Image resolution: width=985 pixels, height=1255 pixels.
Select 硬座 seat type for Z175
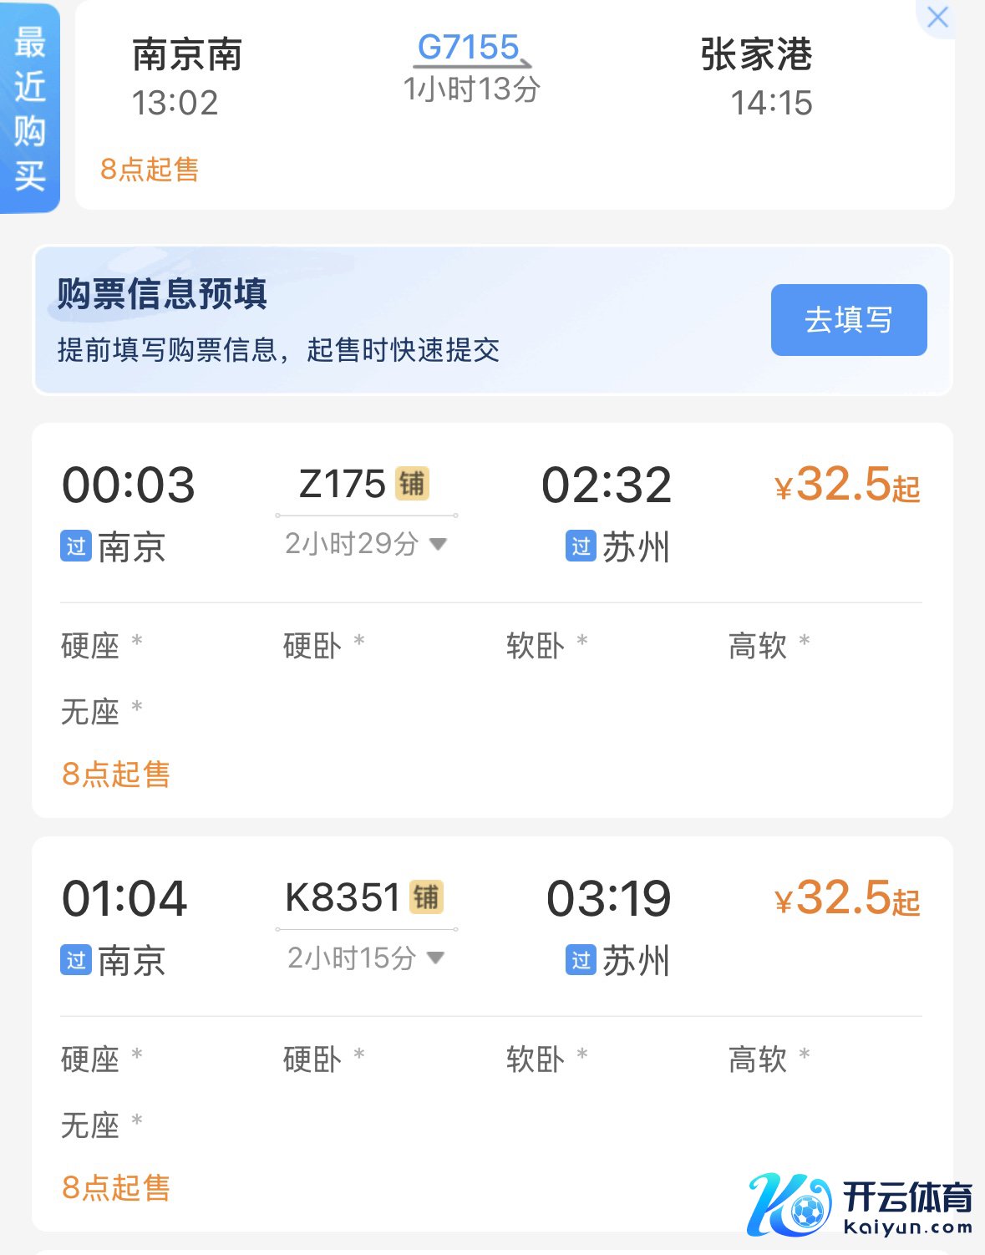tap(91, 646)
